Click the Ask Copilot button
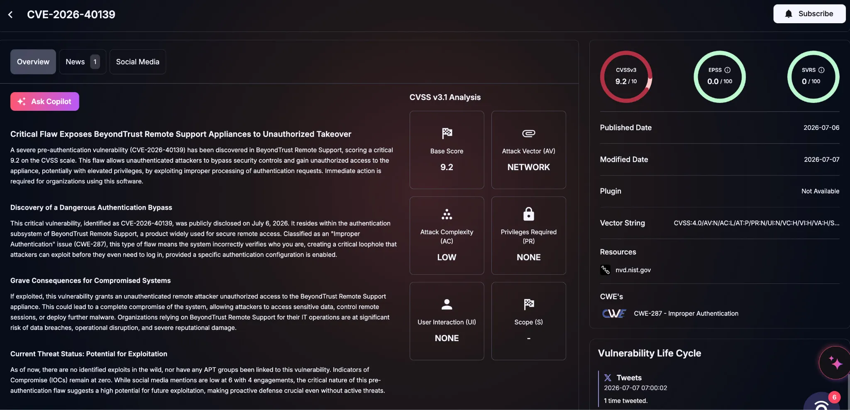This screenshot has height=410, width=850. pos(45,101)
